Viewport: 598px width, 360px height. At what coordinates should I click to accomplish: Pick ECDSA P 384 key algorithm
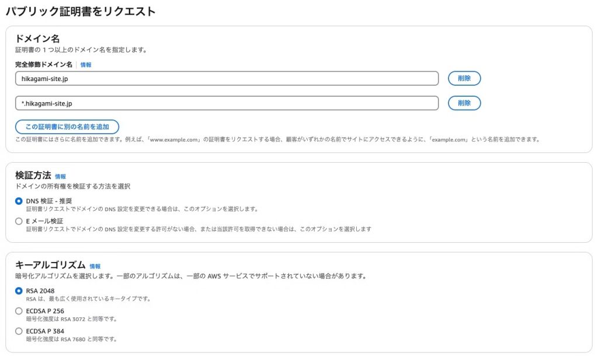point(19,331)
